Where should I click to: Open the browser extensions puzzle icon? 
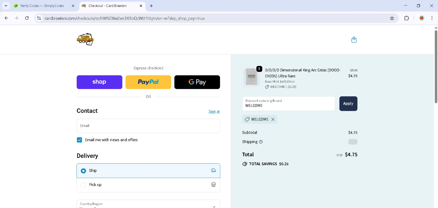click(406, 18)
